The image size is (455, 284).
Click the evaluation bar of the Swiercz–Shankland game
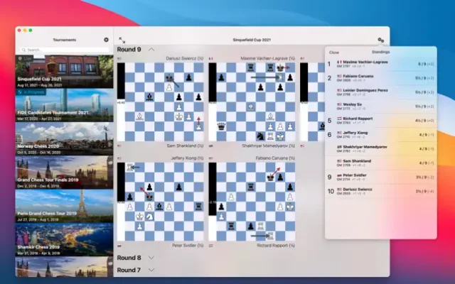point(120,102)
